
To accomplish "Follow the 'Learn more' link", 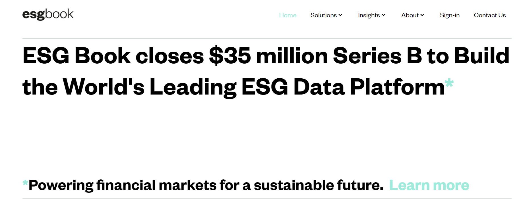I will pos(429,185).
